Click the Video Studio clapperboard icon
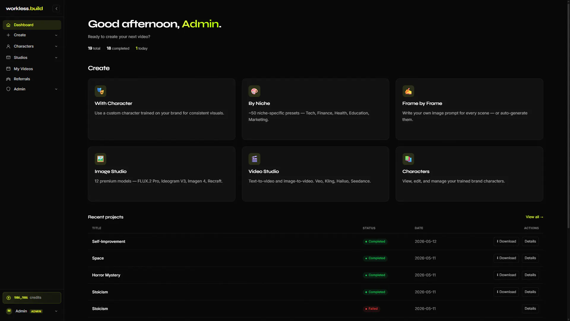Screen dimensions: 570x321 point(254,159)
